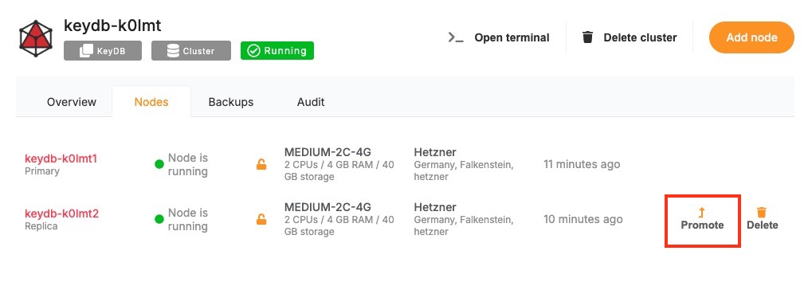Click the KeyDB badge under the cluster name
Screen dimensions: 808x290
[103, 51]
